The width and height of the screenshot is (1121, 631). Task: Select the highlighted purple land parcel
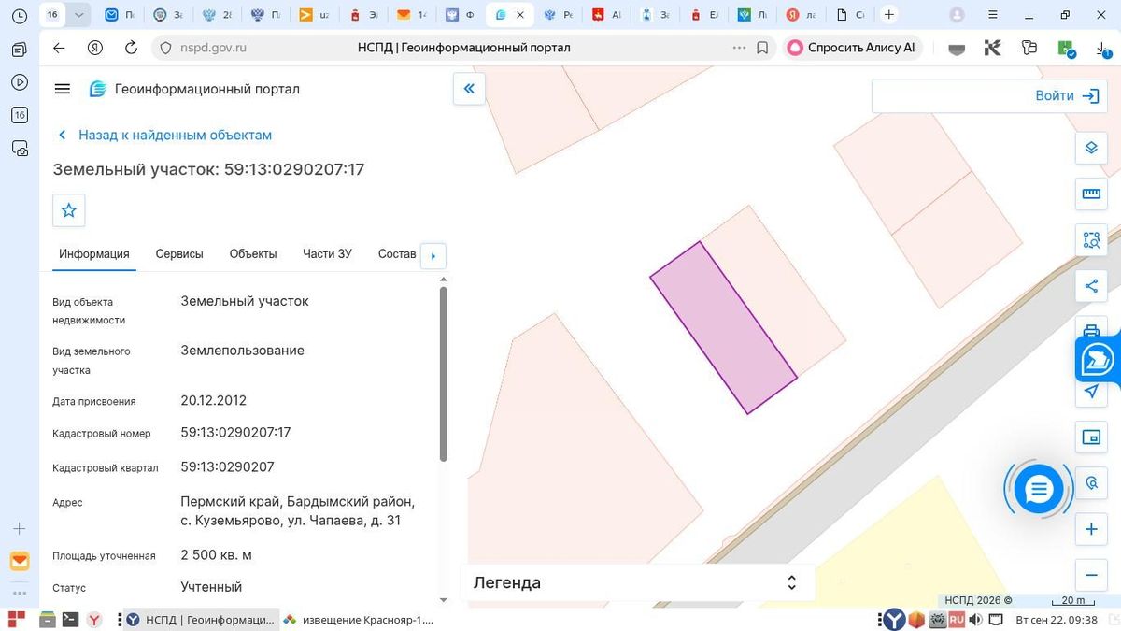pos(724,327)
